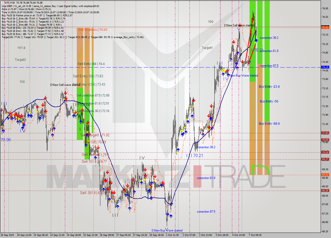
Task: Click the '0 New Buy Wave started' label
Action: click(167, 230)
